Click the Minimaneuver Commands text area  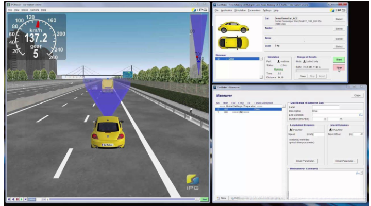(324, 186)
